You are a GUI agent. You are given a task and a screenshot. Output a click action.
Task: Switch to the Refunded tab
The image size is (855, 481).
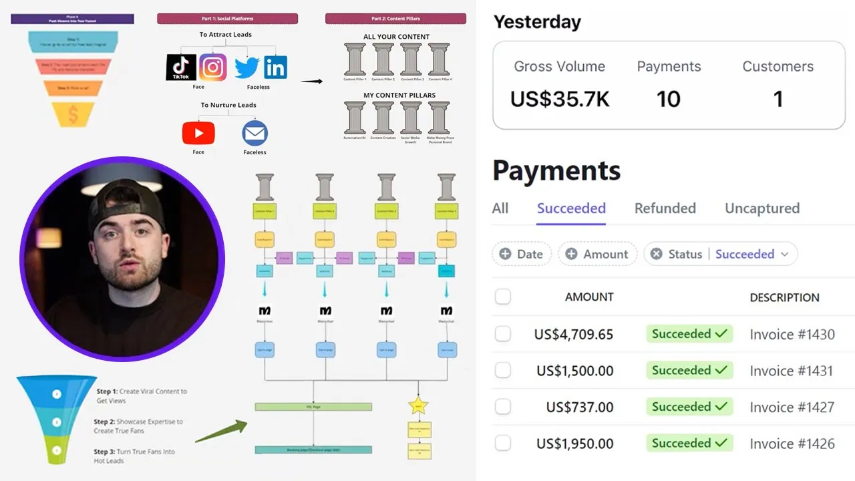(665, 208)
